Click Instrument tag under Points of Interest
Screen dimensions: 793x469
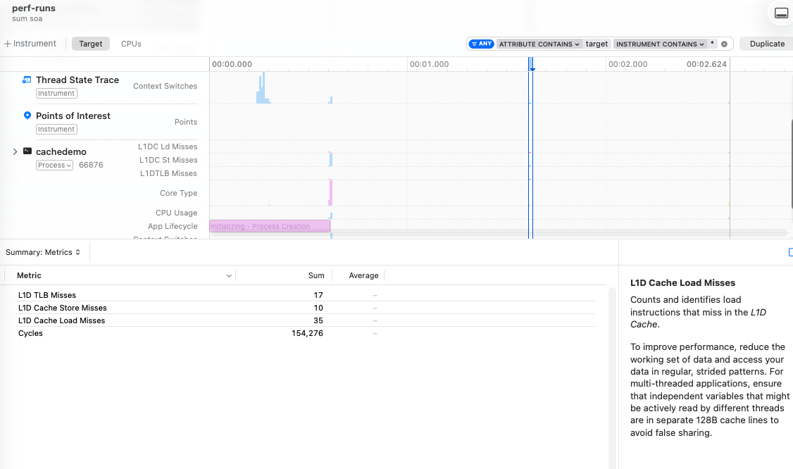[56, 129]
